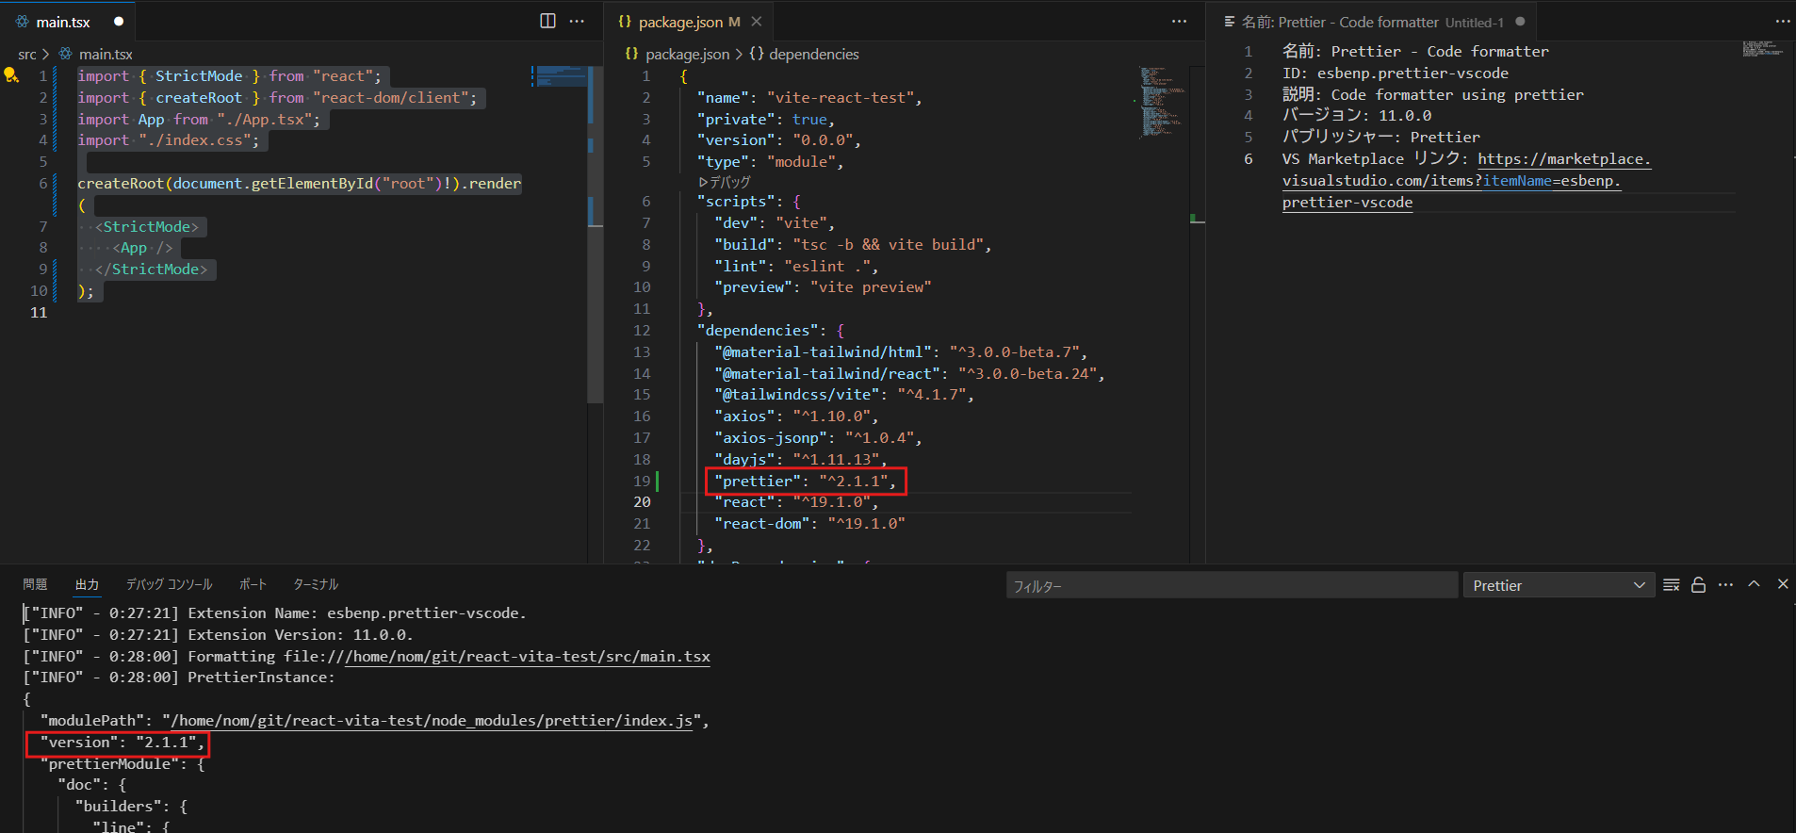The width and height of the screenshot is (1796, 833).
Task: Click the import "./index.css" line
Action: 169,139
